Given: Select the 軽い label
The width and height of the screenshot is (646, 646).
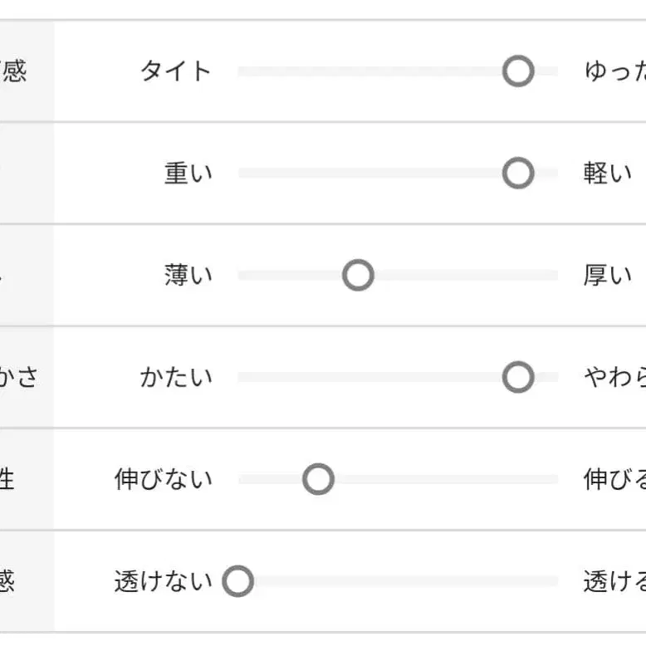Looking at the screenshot, I should pyautogui.click(x=608, y=174).
